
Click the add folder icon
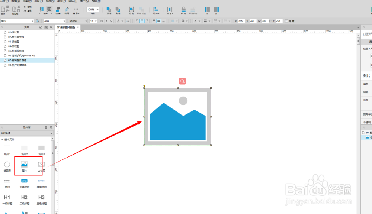pyautogui.click(x=46, y=27)
